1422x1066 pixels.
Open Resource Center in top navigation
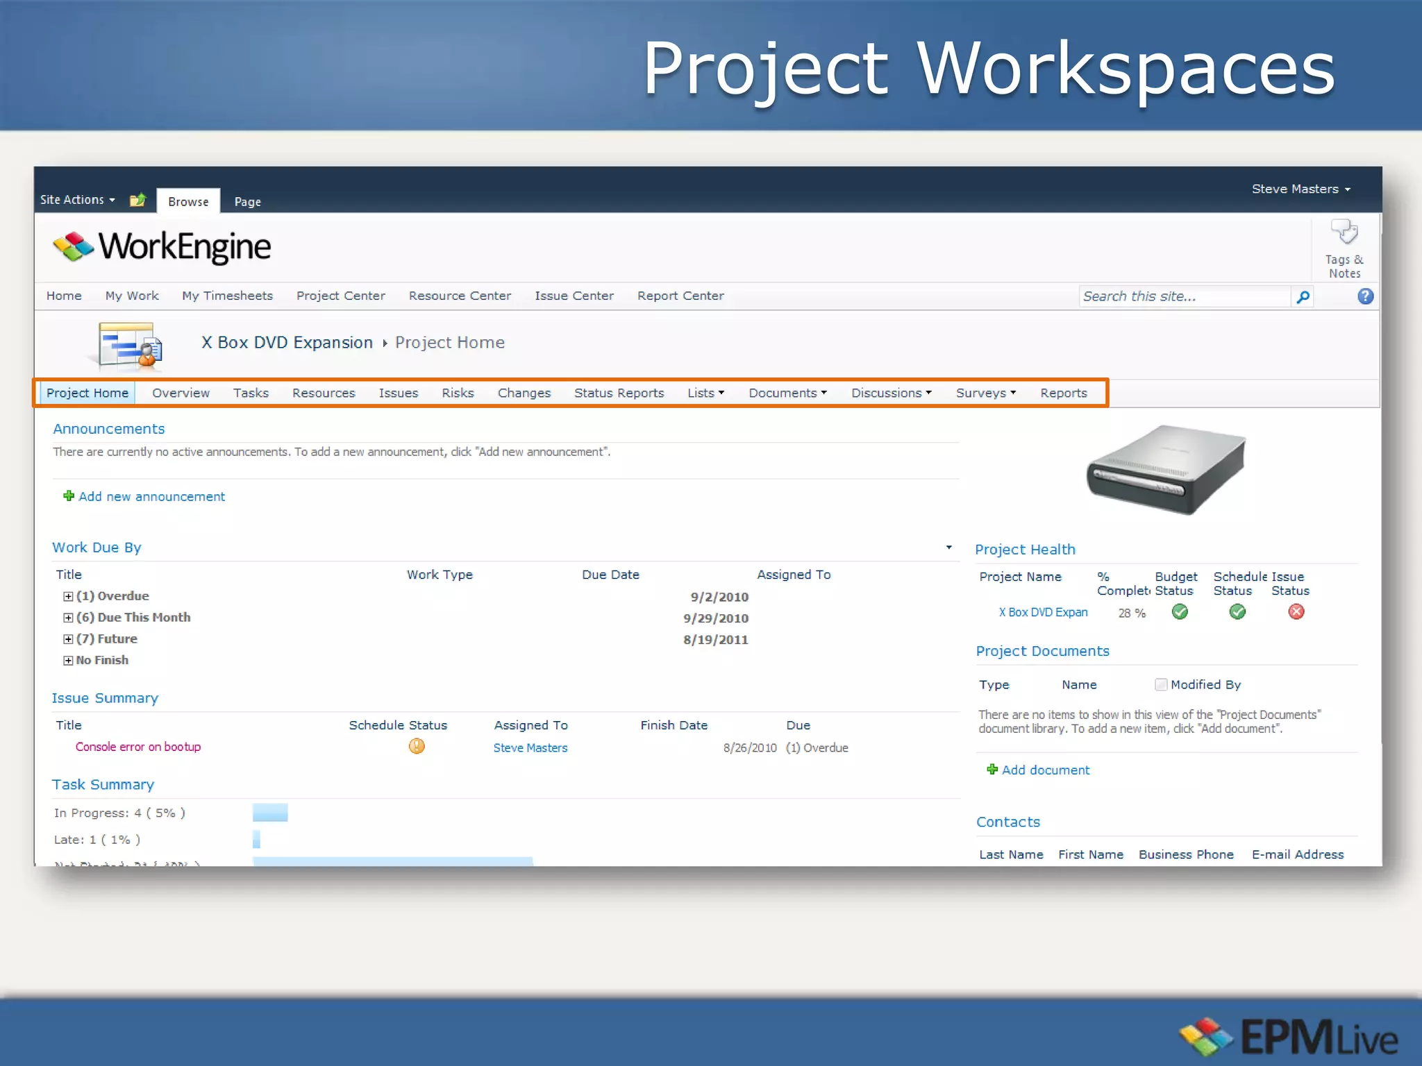coord(460,296)
